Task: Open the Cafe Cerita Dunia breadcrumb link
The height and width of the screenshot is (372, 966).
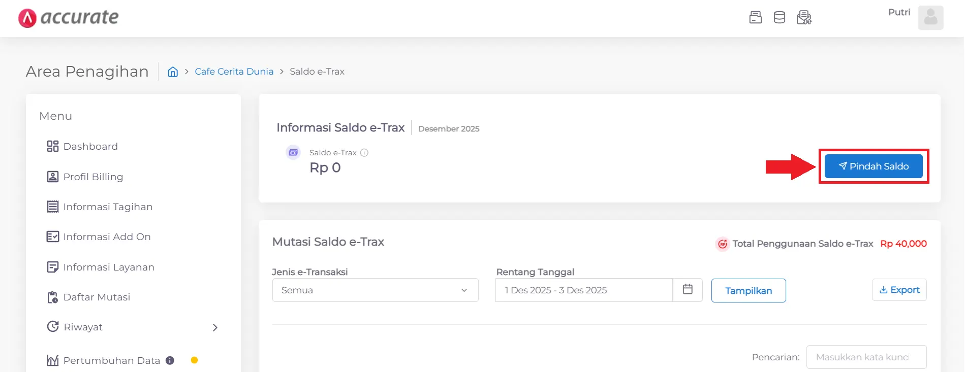Action: point(234,71)
